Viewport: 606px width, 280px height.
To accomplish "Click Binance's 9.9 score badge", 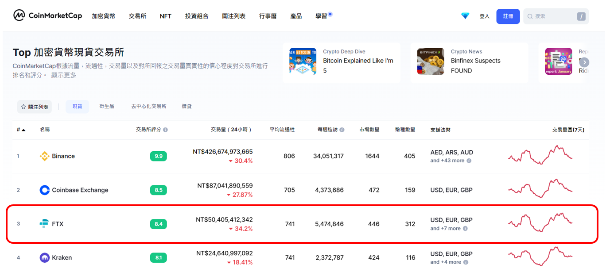I will tap(159, 156).
